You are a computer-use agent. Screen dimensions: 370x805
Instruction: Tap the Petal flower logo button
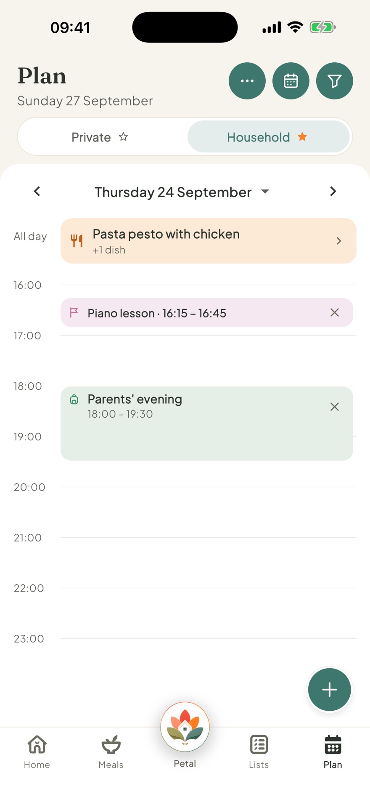click(x=185, y=727)
